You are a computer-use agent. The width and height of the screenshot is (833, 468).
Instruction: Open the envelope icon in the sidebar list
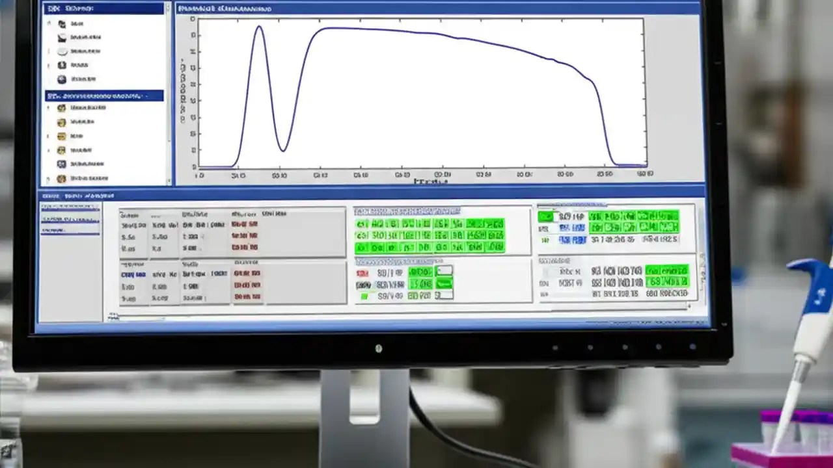61,38
